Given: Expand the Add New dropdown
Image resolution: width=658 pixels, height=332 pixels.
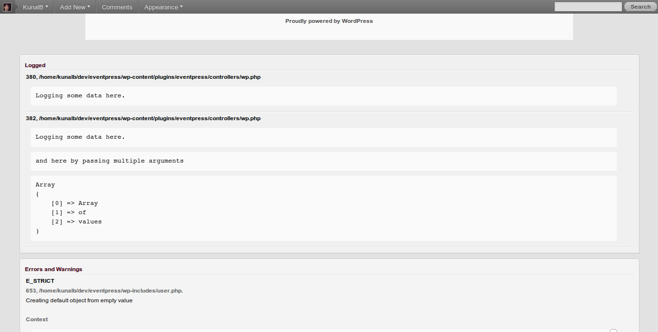Looking at the screenshot, I should tap(75, 7).
